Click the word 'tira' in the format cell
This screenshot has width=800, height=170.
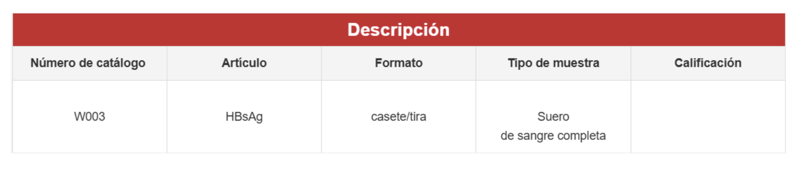(418, 116)
